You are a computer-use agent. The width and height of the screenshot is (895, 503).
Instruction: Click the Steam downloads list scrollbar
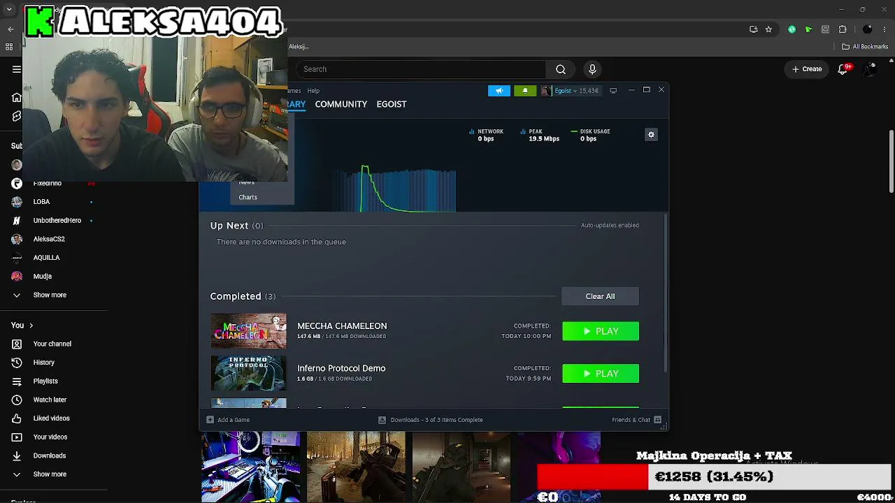click(x=665, y=293)
